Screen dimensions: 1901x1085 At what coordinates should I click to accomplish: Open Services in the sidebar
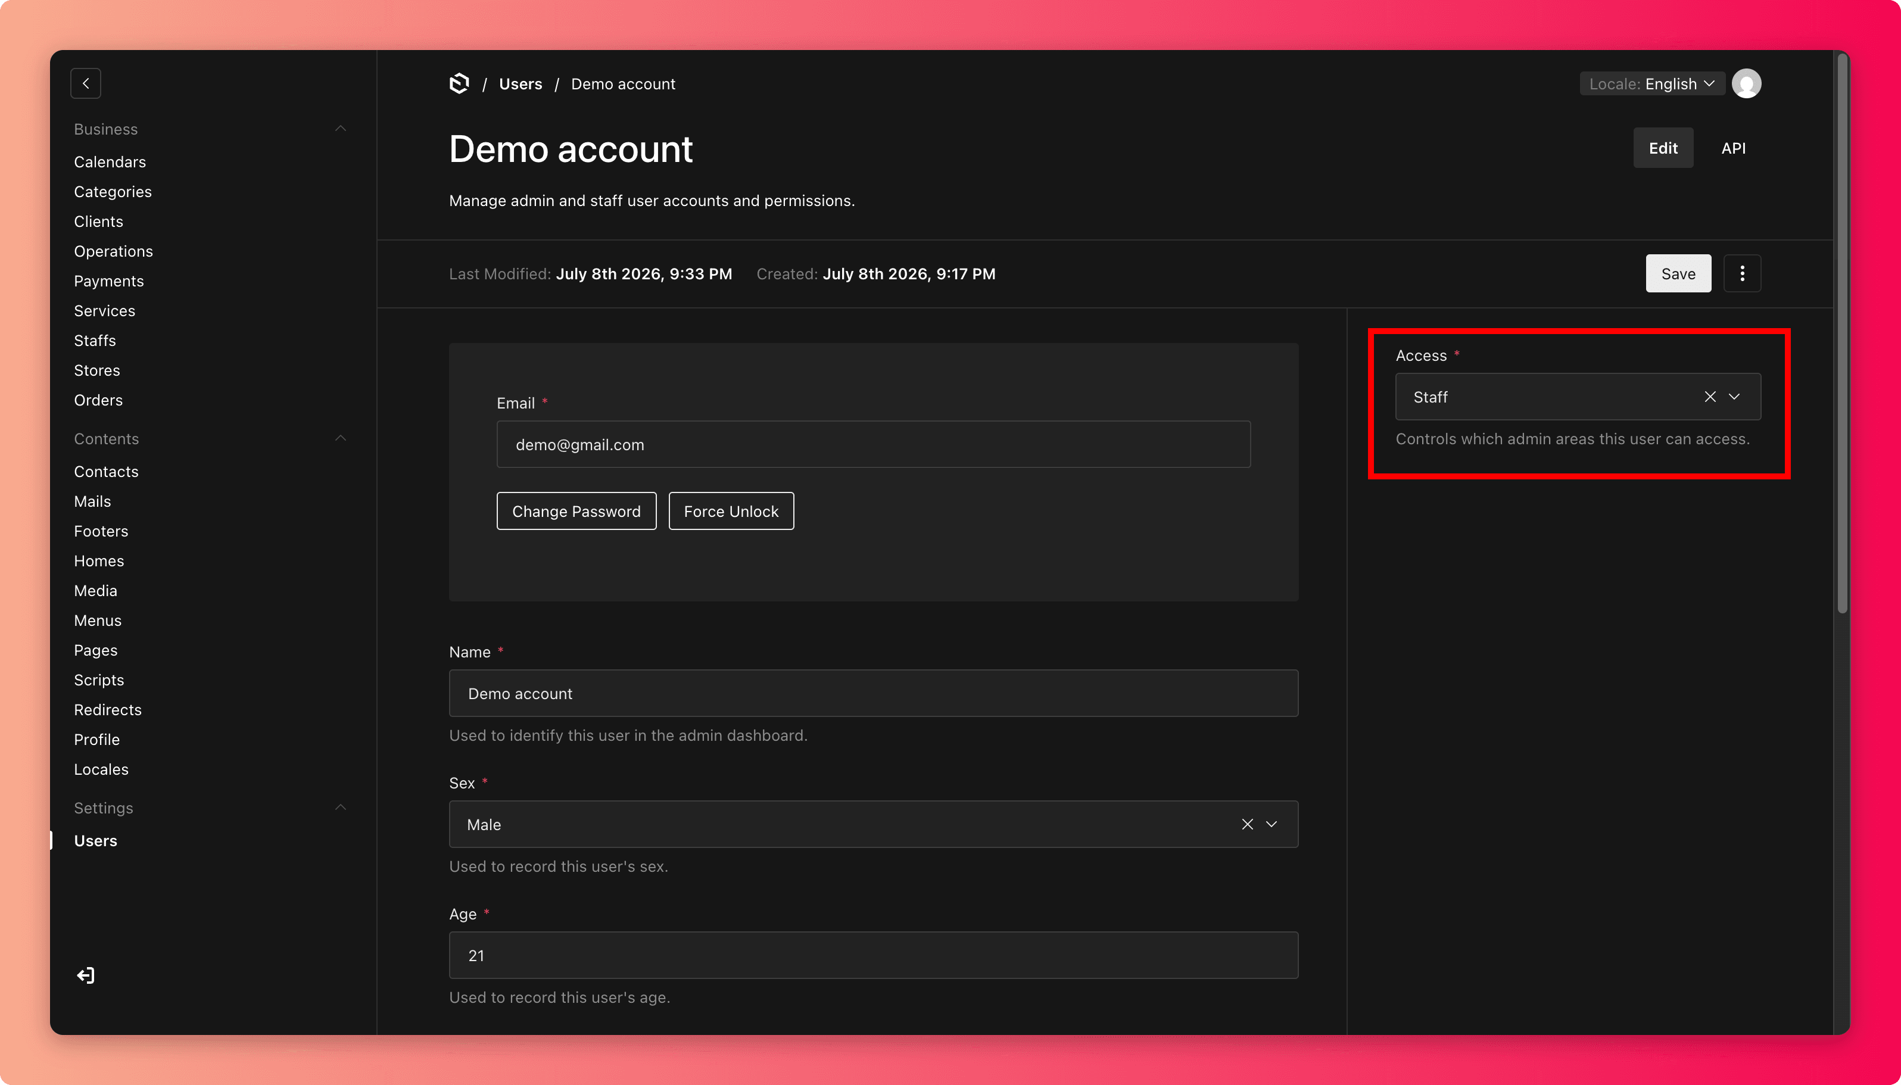pyautogui.click(x=104, y=311)
